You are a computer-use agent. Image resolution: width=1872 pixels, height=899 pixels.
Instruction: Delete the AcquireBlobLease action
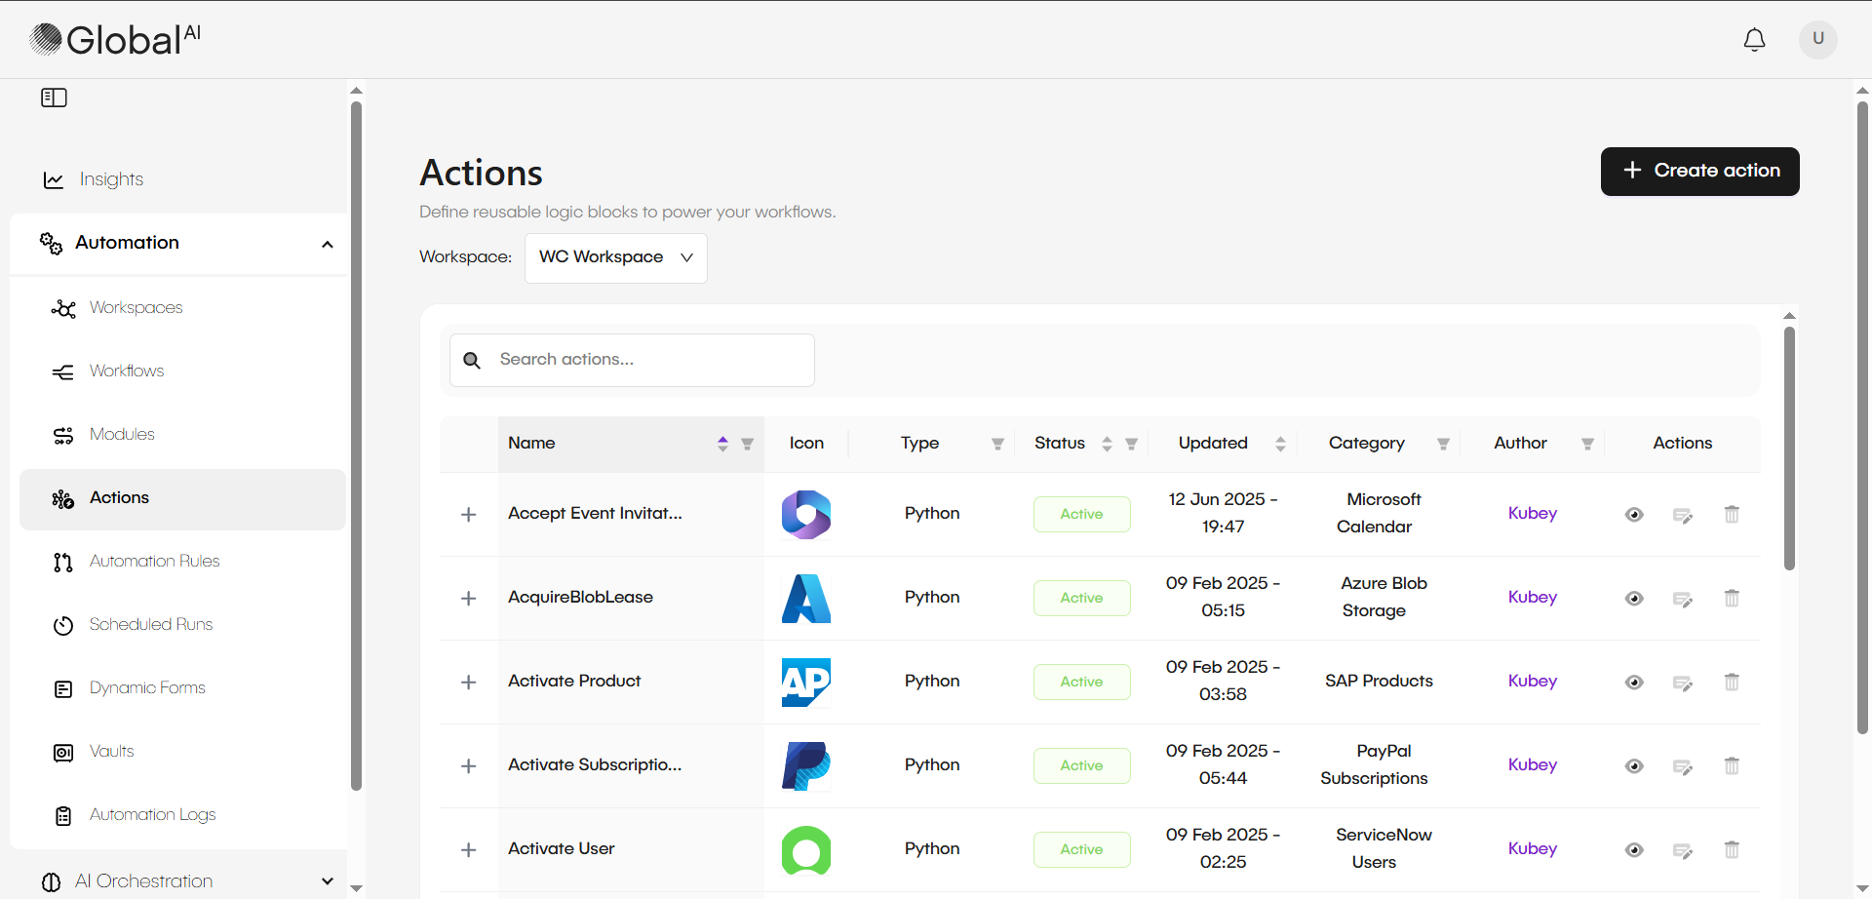tap(1731, 598)
